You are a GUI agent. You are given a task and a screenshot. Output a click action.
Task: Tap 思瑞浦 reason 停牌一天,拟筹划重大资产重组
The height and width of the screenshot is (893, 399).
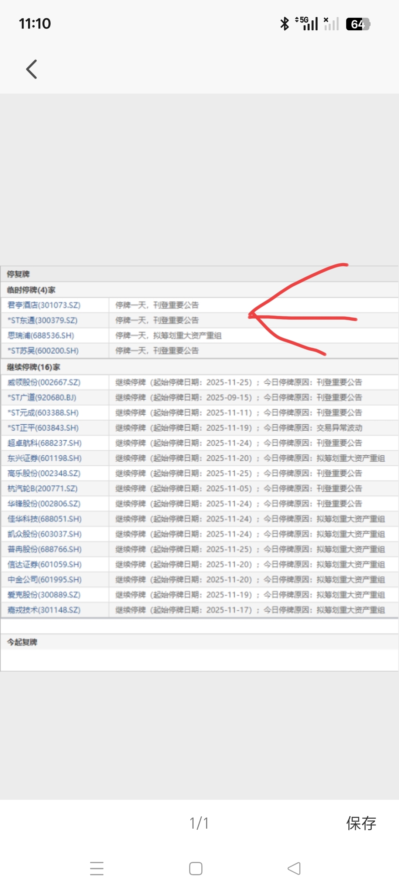(x=168, y=336)
